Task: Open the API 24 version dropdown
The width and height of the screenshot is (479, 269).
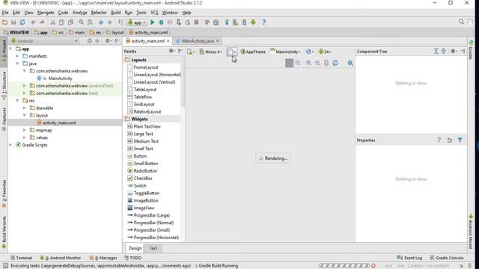Action: coord(325,52)
